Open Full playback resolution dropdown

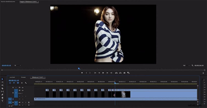point(186,65)
